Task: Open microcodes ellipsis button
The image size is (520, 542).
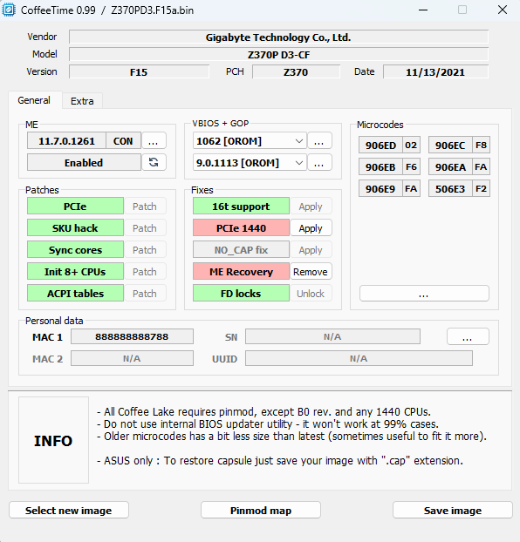Action: pyautogui.click(x=424, y=294)
